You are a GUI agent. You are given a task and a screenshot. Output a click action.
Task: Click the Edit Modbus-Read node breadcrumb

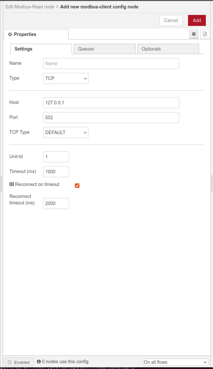click(30, 7)
